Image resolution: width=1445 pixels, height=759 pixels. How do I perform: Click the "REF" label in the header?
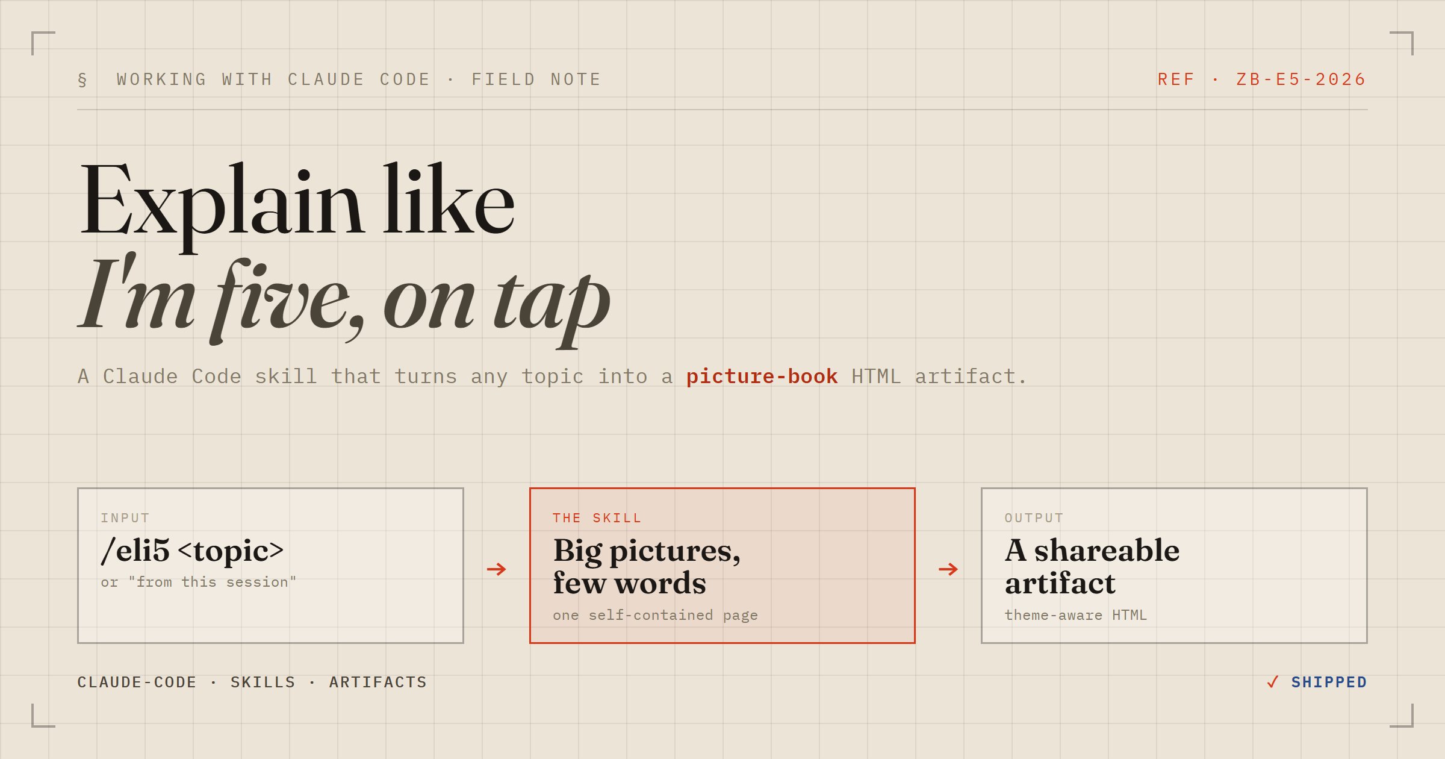click(x=1176, y=80)
